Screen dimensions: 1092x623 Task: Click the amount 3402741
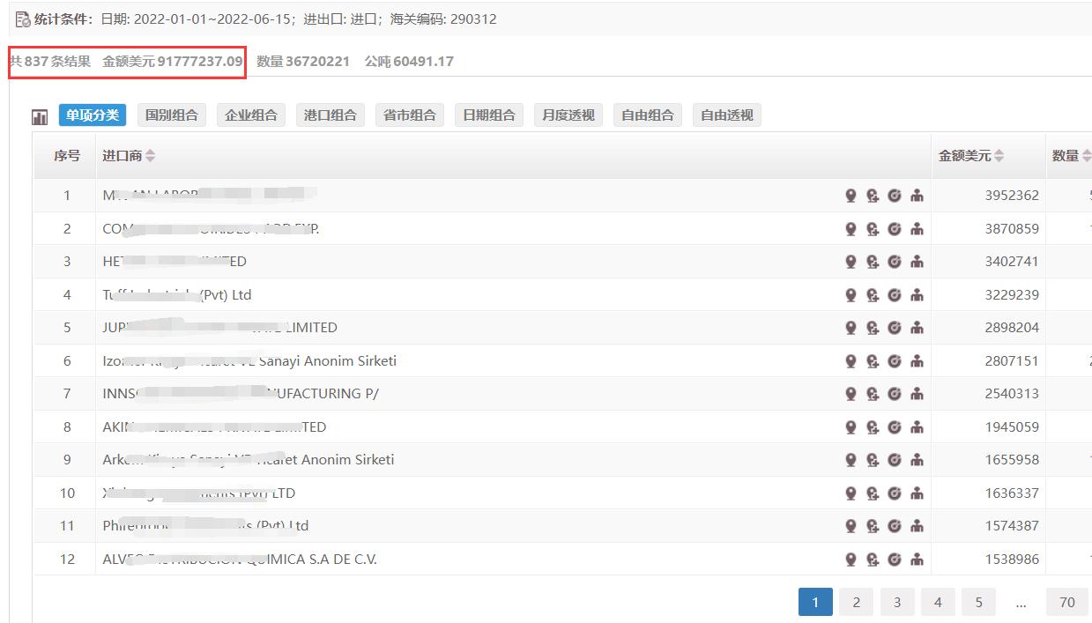click(x=1012, y=262)
